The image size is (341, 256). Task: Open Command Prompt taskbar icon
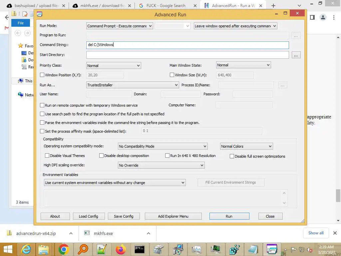pyautogui.click(x=140, y=249)
